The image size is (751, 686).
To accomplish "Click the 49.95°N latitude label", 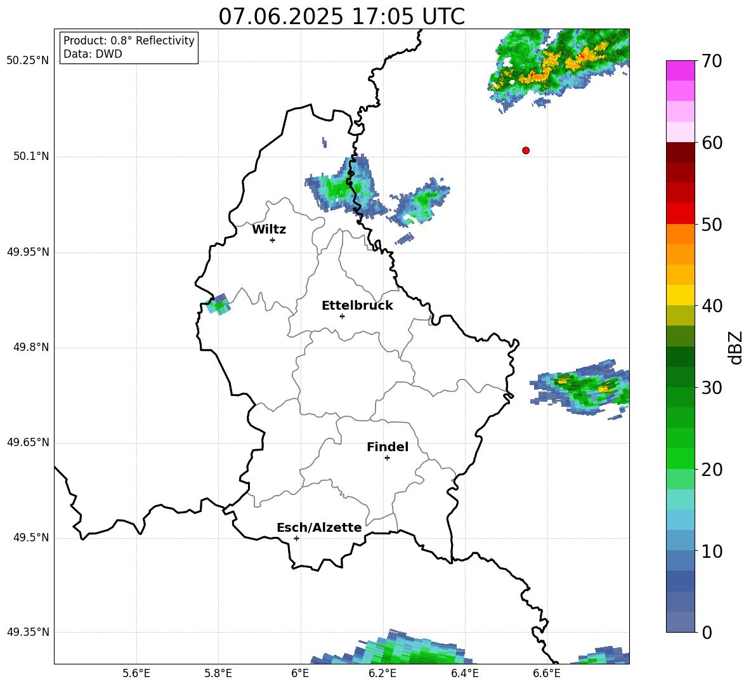I will [28, 252].
